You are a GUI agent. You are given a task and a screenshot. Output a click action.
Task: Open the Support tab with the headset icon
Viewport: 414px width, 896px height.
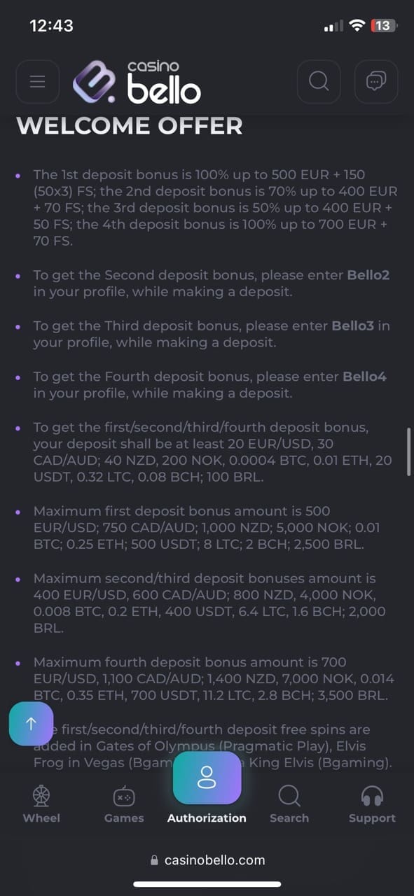[x=372, y=804]
